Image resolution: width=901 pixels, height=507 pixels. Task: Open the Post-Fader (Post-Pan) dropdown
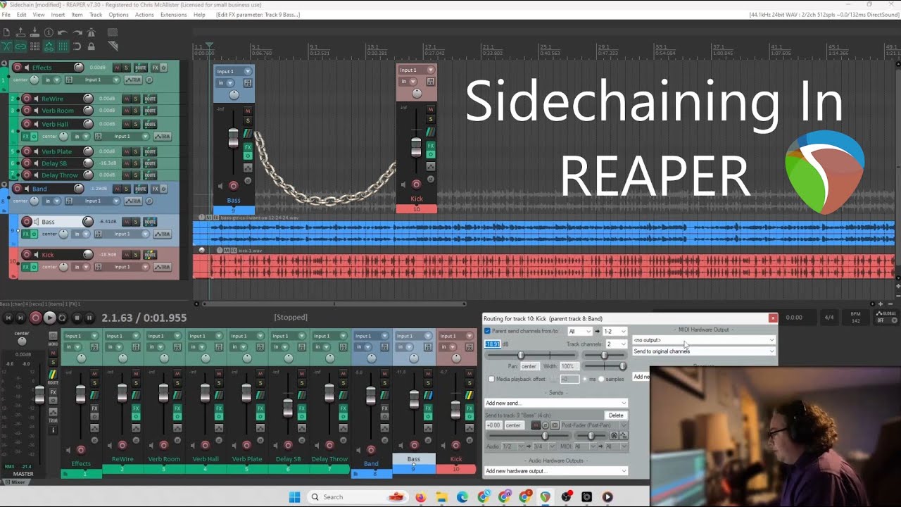[x=594, y=425]
